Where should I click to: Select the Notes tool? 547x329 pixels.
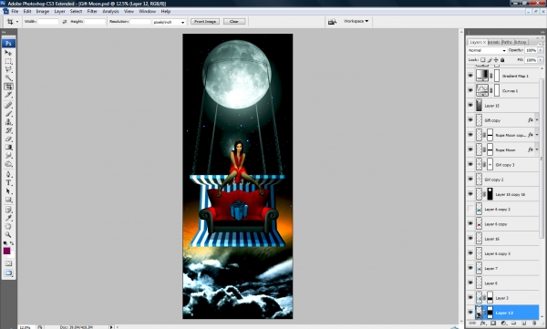tap(8, 210)
